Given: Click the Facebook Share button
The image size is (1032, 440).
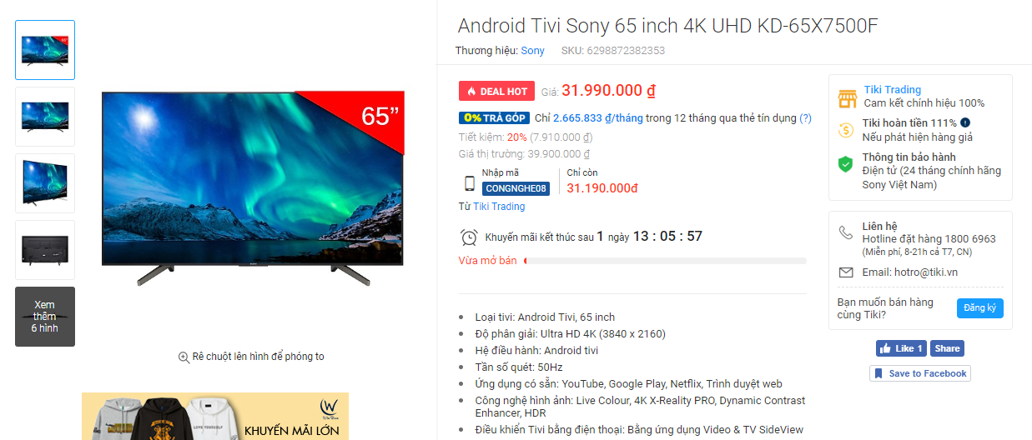Looking at the screenshot, I should coord(947,348).
